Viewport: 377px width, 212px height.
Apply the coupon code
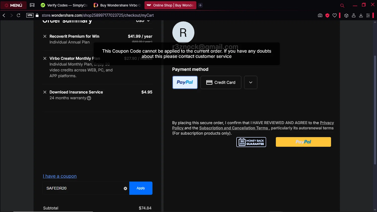tap(141, 188)
